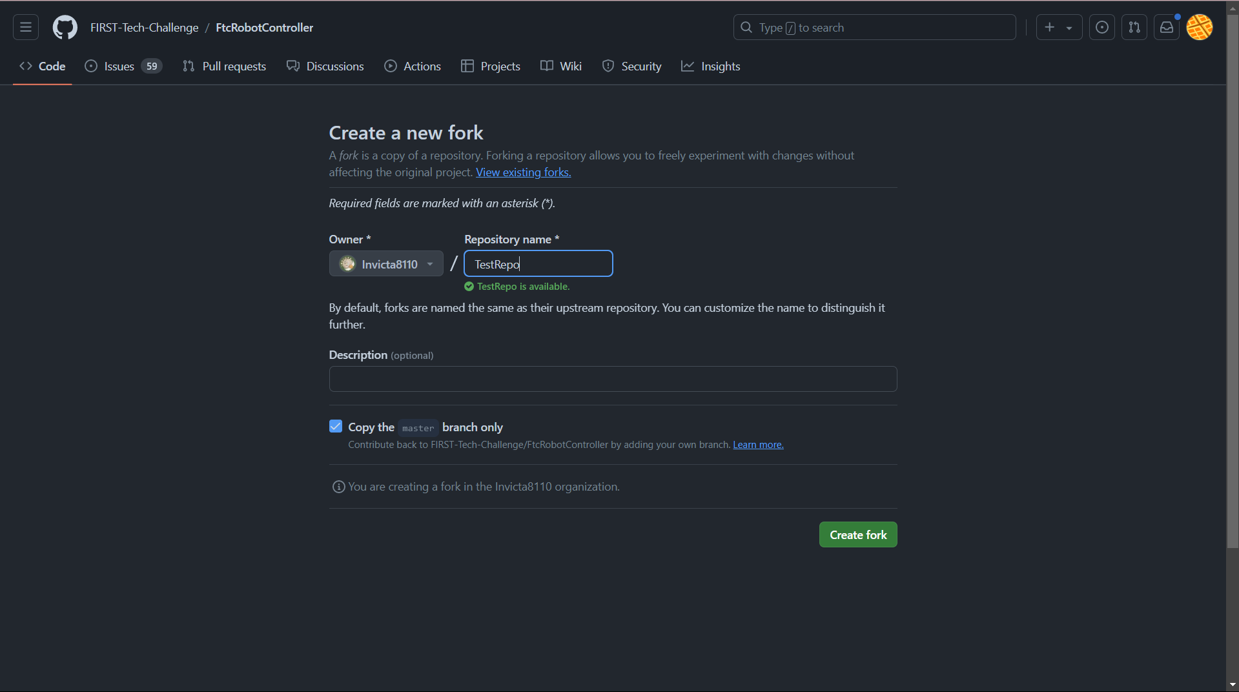
Task: Click the Description text field
Action: click(x=613, y=379)
